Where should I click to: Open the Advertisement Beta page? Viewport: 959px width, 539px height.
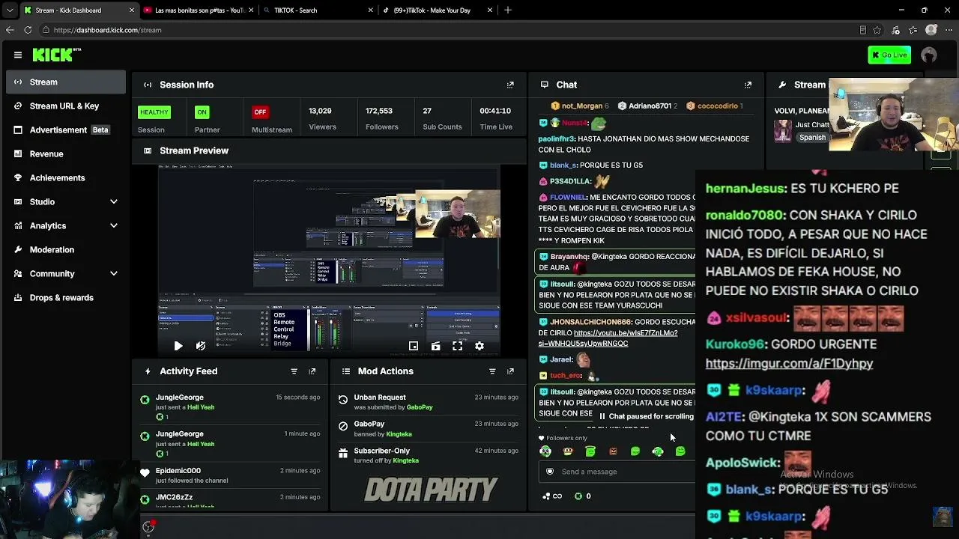point(66,130)
